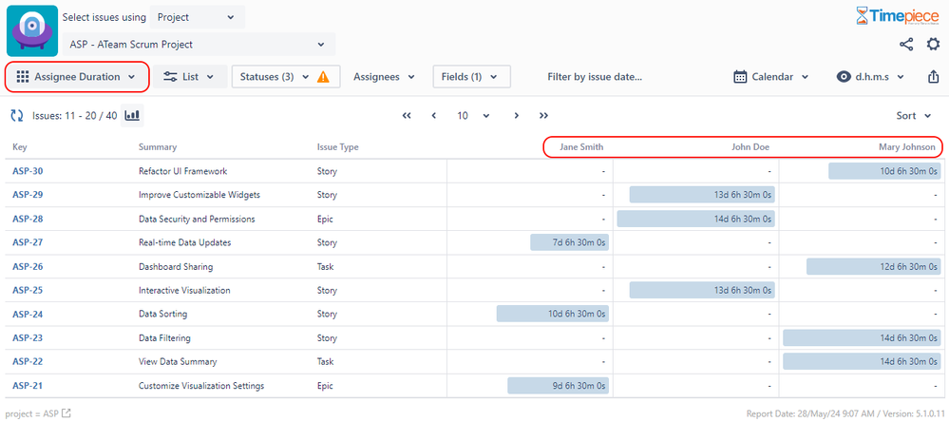Click the Mary Johnson column header
Screen dimensions: 949x422
click(907, 147)
